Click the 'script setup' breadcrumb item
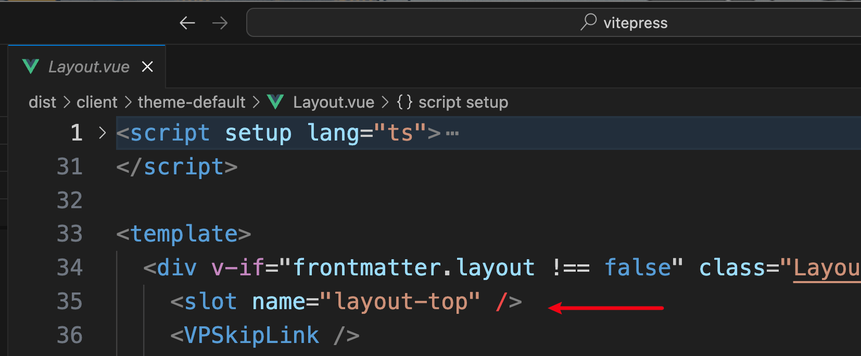This screenshot has height=356, width=861. point(463,102)
